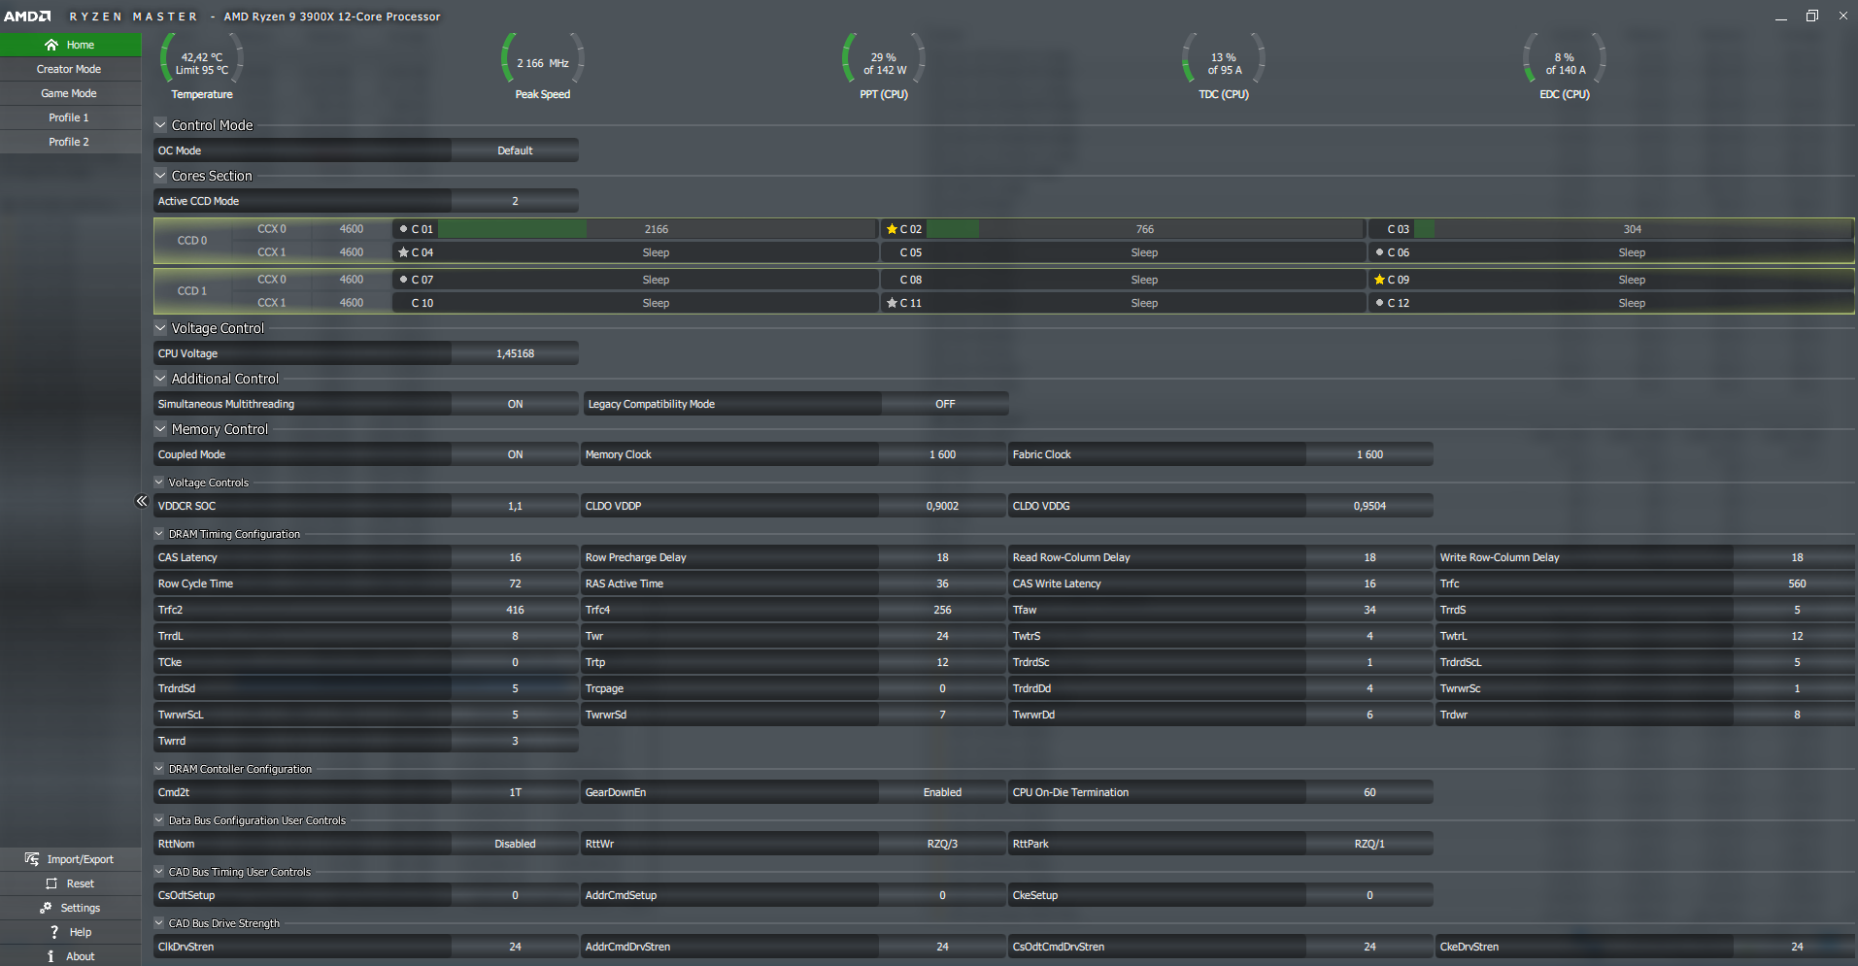The image size is (1858, 966).
Task: Toggle the RttNom Disabled value
Action: click(x=515, y=844)
